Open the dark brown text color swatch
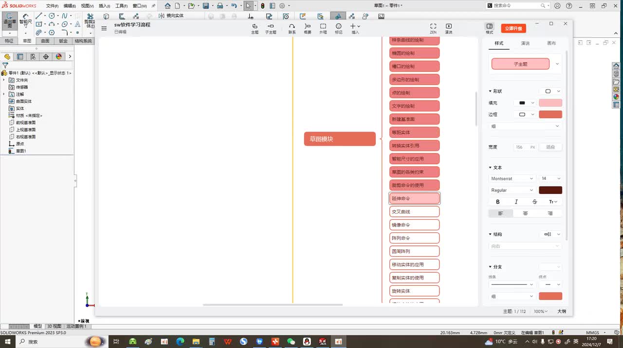Screen dimensions: 623x348 click(x=550, y=190)
